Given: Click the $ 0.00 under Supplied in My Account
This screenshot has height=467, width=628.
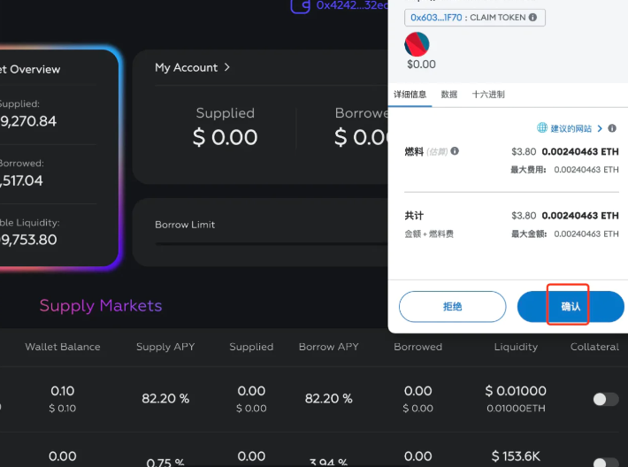Looking at the screenshot, I should 225,137.
